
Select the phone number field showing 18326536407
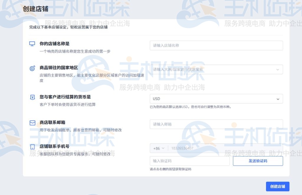[206, 148]
